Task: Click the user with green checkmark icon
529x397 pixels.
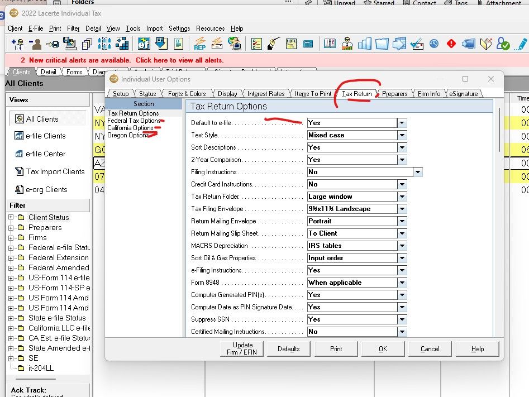Action: click(x=503, y=44)
